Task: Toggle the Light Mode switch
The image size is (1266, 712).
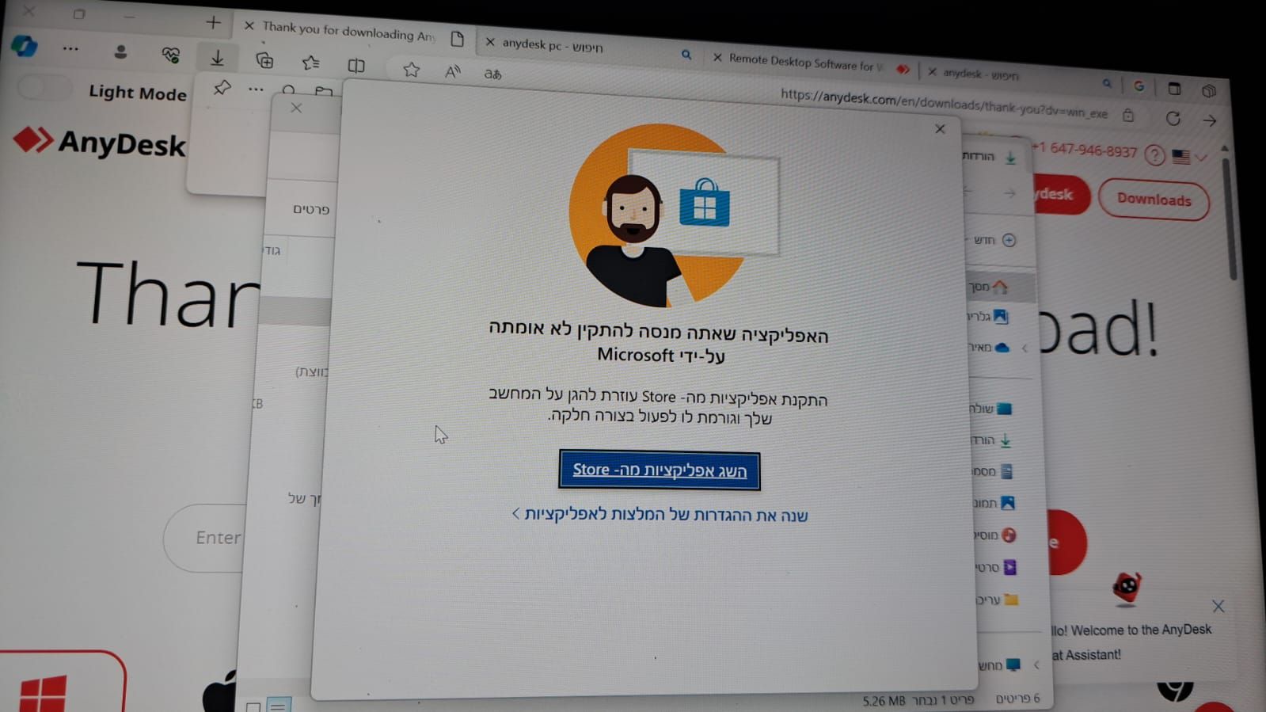Action: 44,88
